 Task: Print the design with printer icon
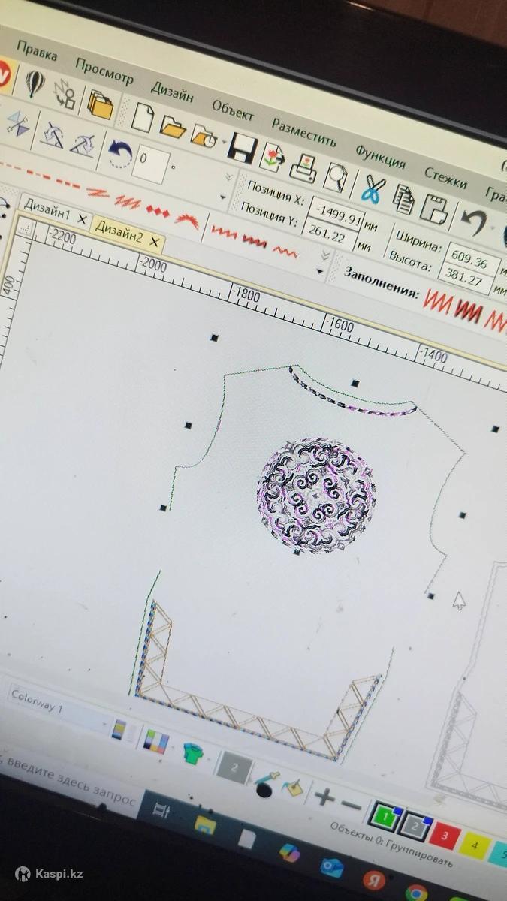coord(304,168)
